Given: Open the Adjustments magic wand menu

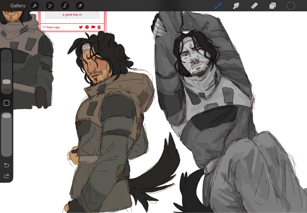Looking at the screenshot, I should pyautogui.click(x=50, y=6).
